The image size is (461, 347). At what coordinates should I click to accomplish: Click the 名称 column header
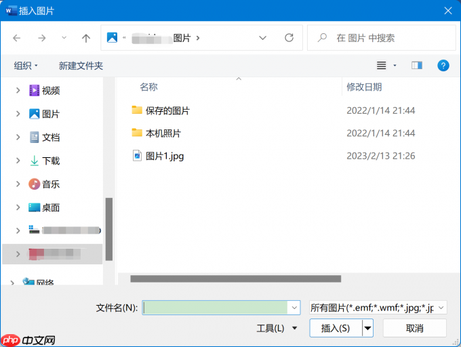pyautogui.click(x=148, y=87)
